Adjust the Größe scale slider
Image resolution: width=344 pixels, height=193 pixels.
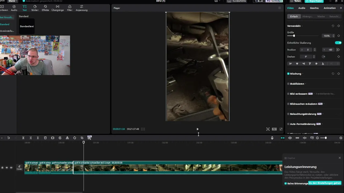pos(294,36)
